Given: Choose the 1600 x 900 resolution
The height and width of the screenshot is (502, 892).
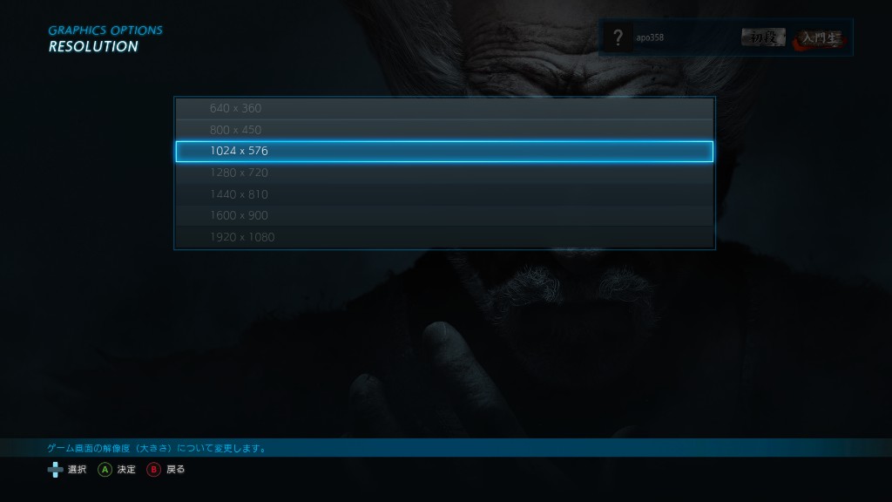Looking at the screenshot, I should click(444, 215).
